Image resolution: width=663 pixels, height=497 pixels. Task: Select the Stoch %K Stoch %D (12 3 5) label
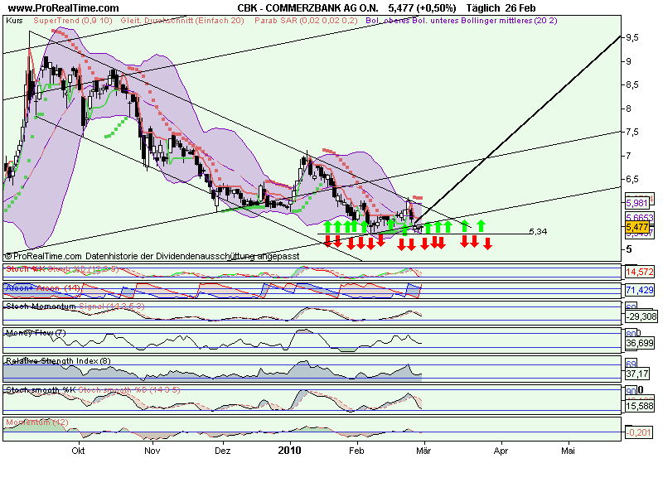pos(63,268)
